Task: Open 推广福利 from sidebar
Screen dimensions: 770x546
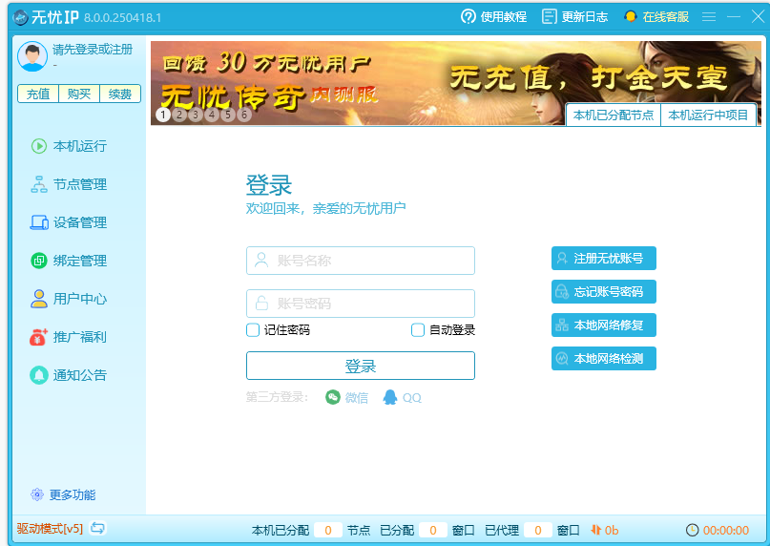Action: 69,337
